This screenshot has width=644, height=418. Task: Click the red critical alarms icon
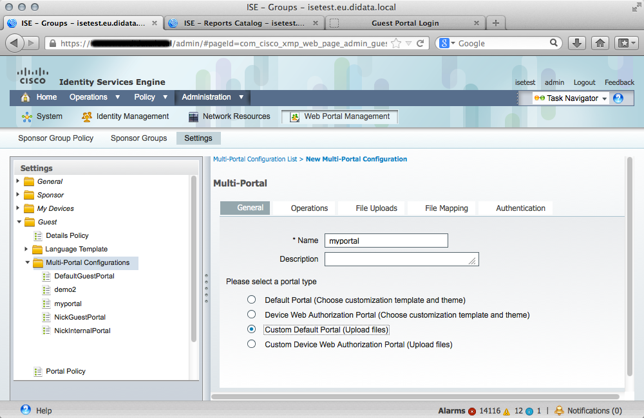coord(472,411)
